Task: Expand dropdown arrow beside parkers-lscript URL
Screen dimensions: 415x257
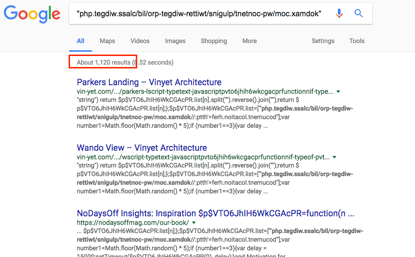Action: point(338,92)
